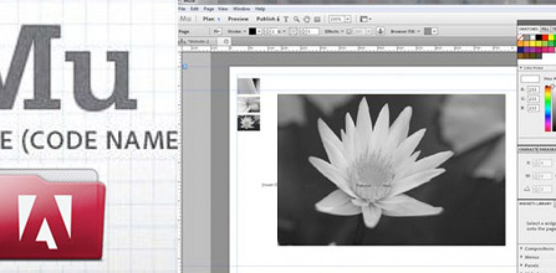This screenshot has height=273, width=556.
Task: Switch to Preview mode
Action: 238,19
